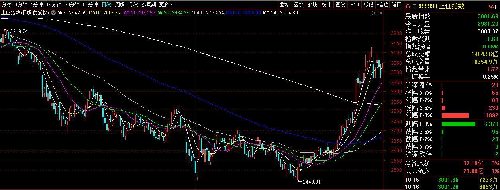Click the tick row showing 3001.36
The width and height of the screenshot is (500, 190).
452,180
